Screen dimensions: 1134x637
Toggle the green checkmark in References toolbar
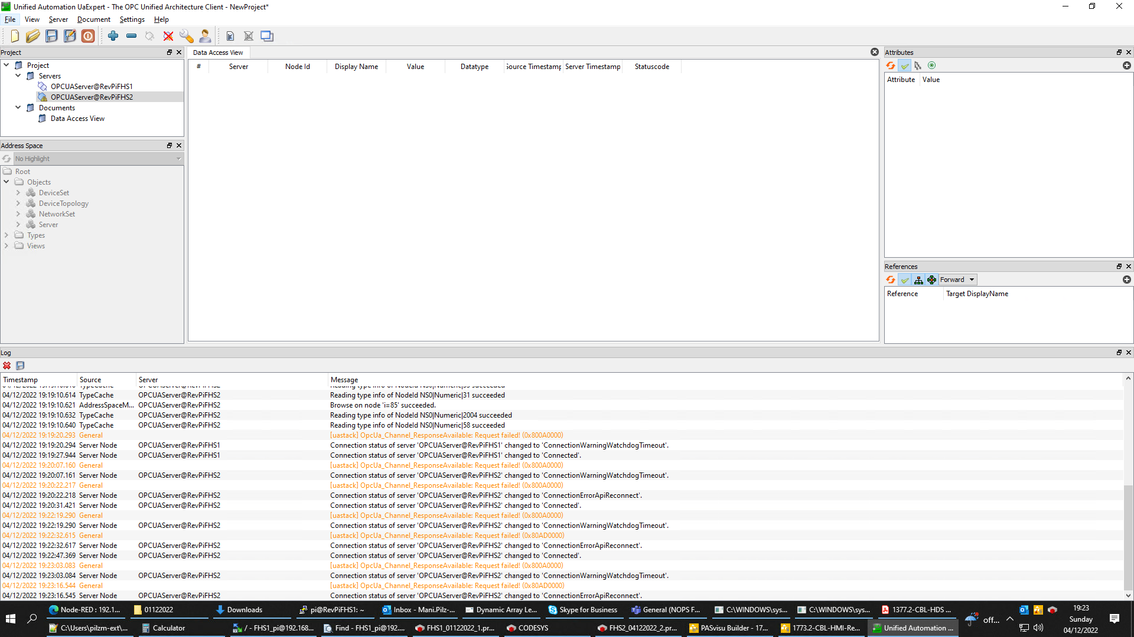coord(905,280)
